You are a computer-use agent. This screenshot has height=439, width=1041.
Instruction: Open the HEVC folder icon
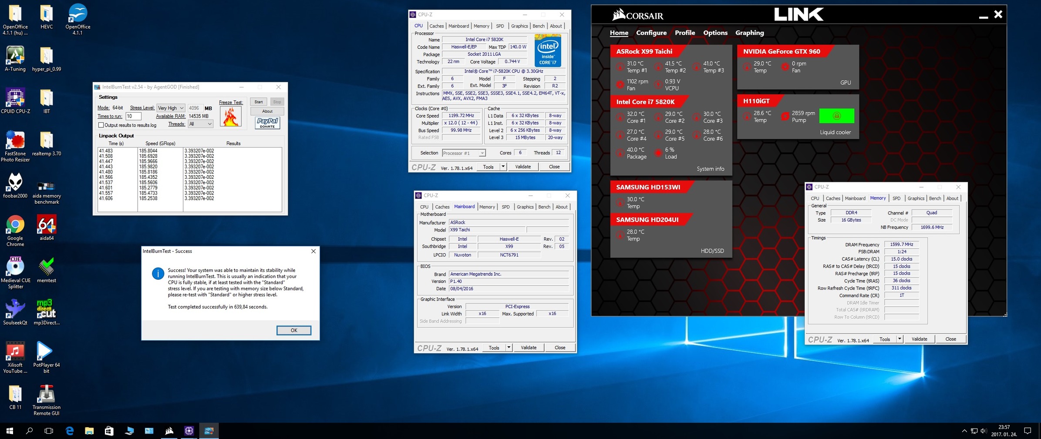coord(47,17)
